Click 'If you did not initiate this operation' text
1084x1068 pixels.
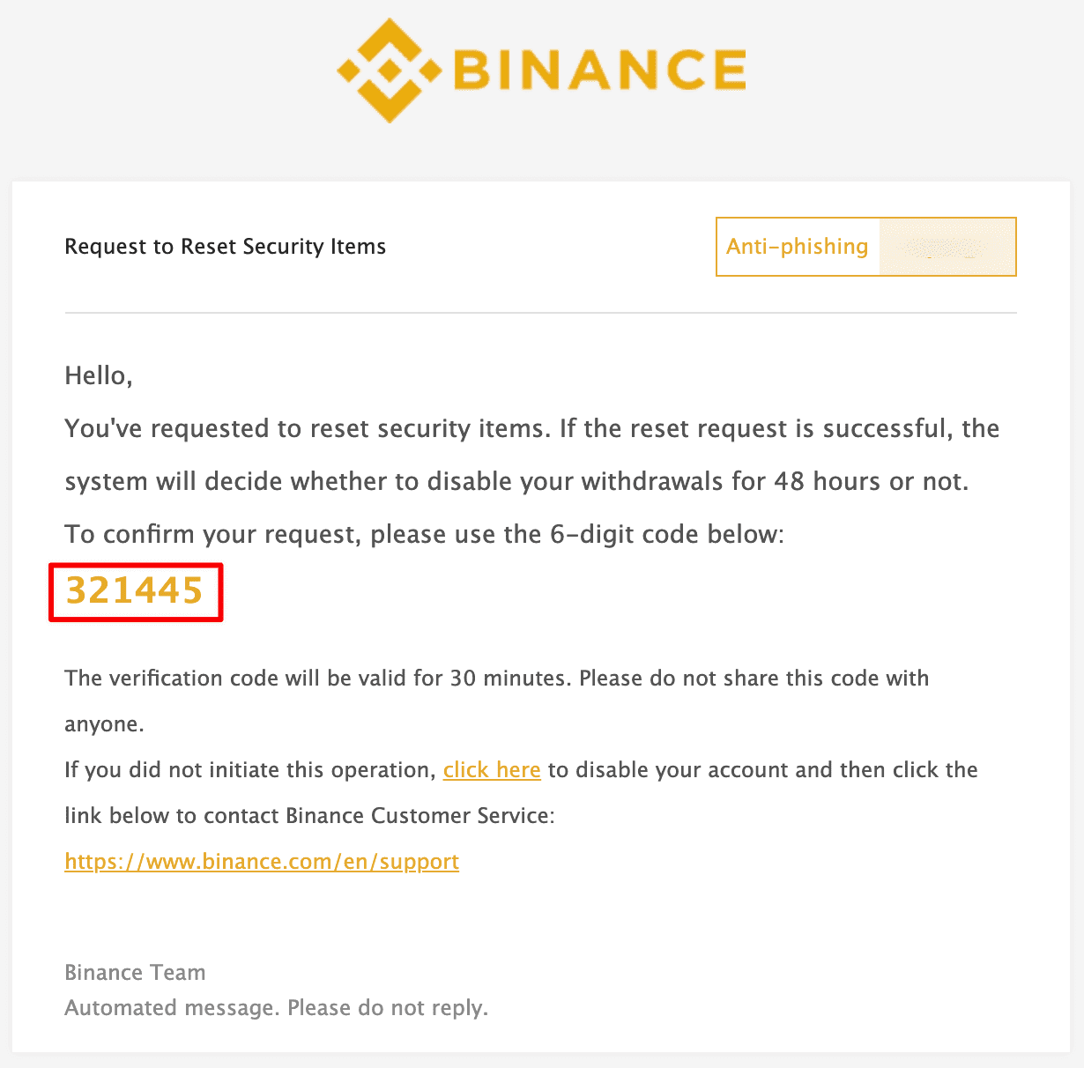click(250, 770)
